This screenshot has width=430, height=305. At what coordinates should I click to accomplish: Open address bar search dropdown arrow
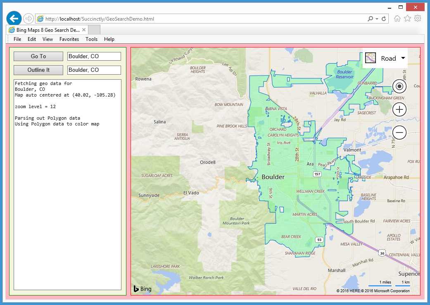[x=377, y=19]
